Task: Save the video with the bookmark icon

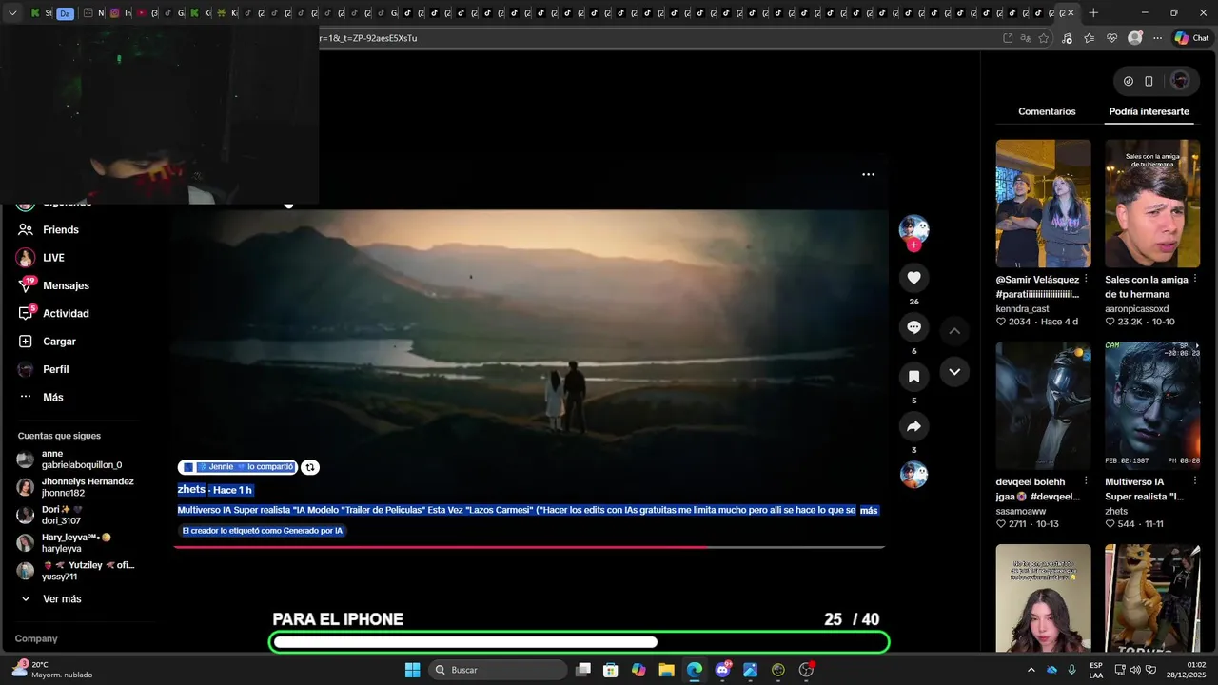Action: (x=913, y=376)
